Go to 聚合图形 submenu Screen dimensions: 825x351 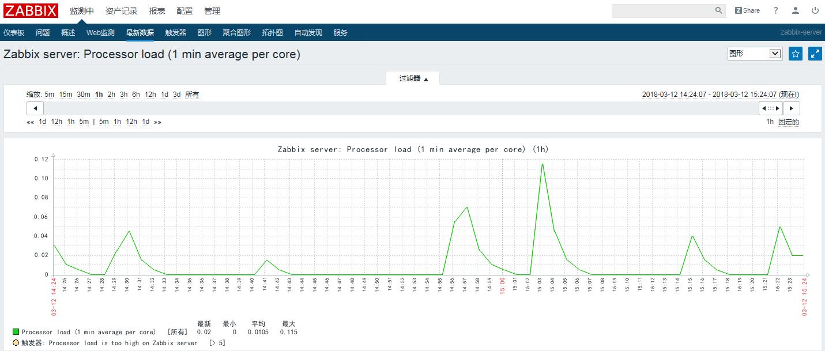tap(236, 33)
